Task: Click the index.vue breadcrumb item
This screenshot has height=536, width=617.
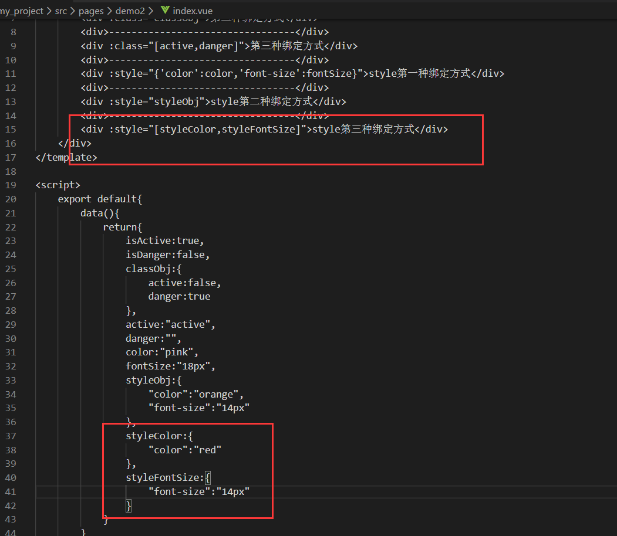Action: 194,11
